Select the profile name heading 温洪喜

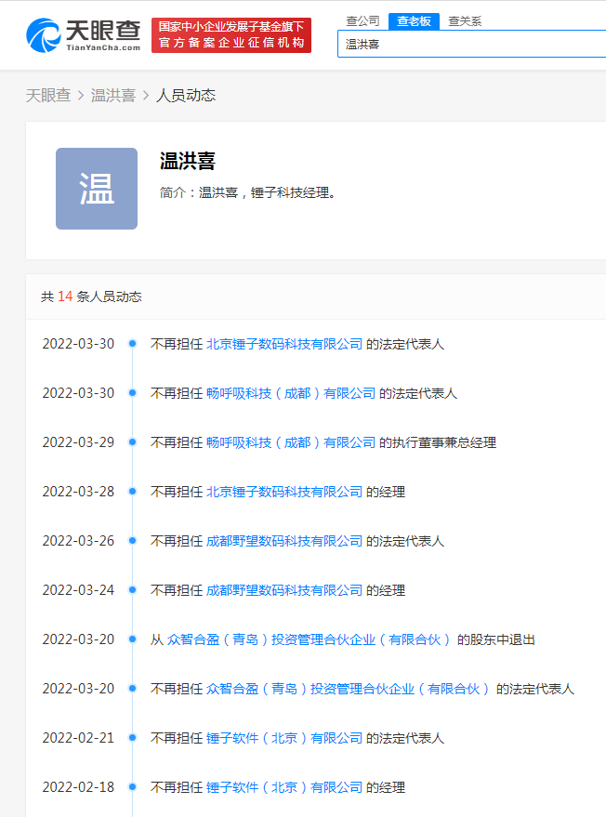point(188,161)
